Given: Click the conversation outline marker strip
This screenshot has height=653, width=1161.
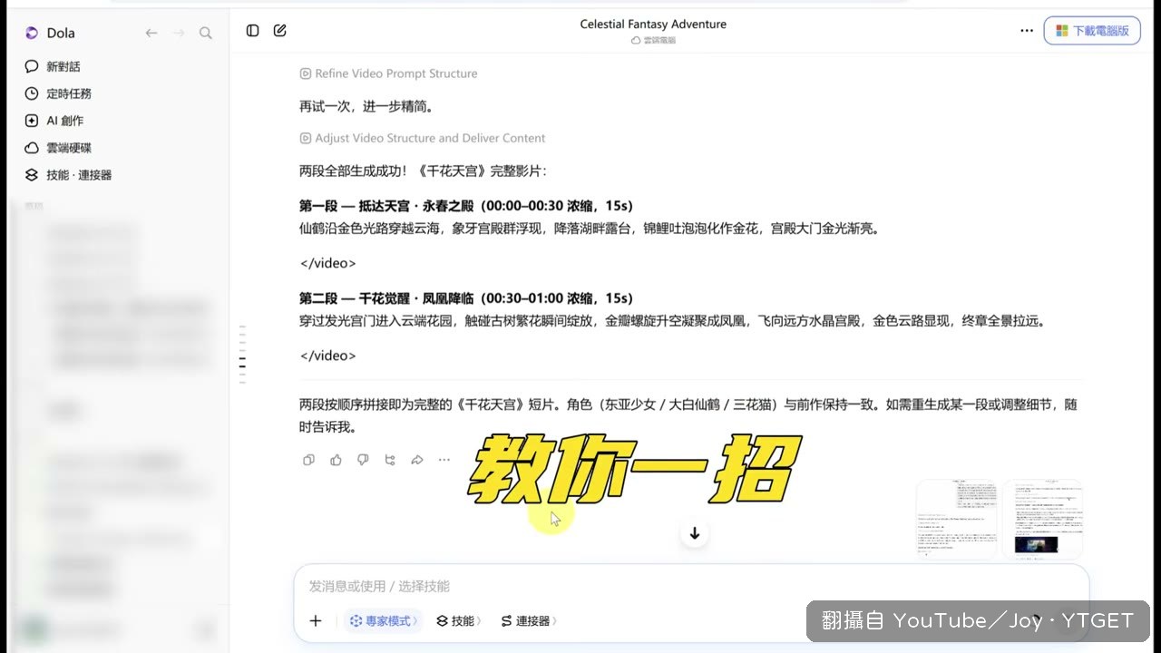Looking at the screenshot, I should click(242, 355).
